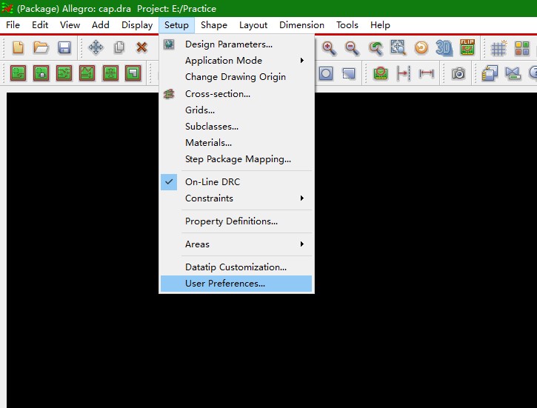537x408 pixels.
Task: Open the Tools menu
Action: click(x=347, y=25)
